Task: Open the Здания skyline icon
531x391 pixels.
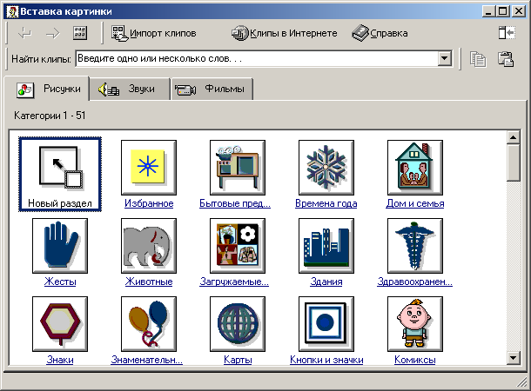Action: click(x=326, y=246)
